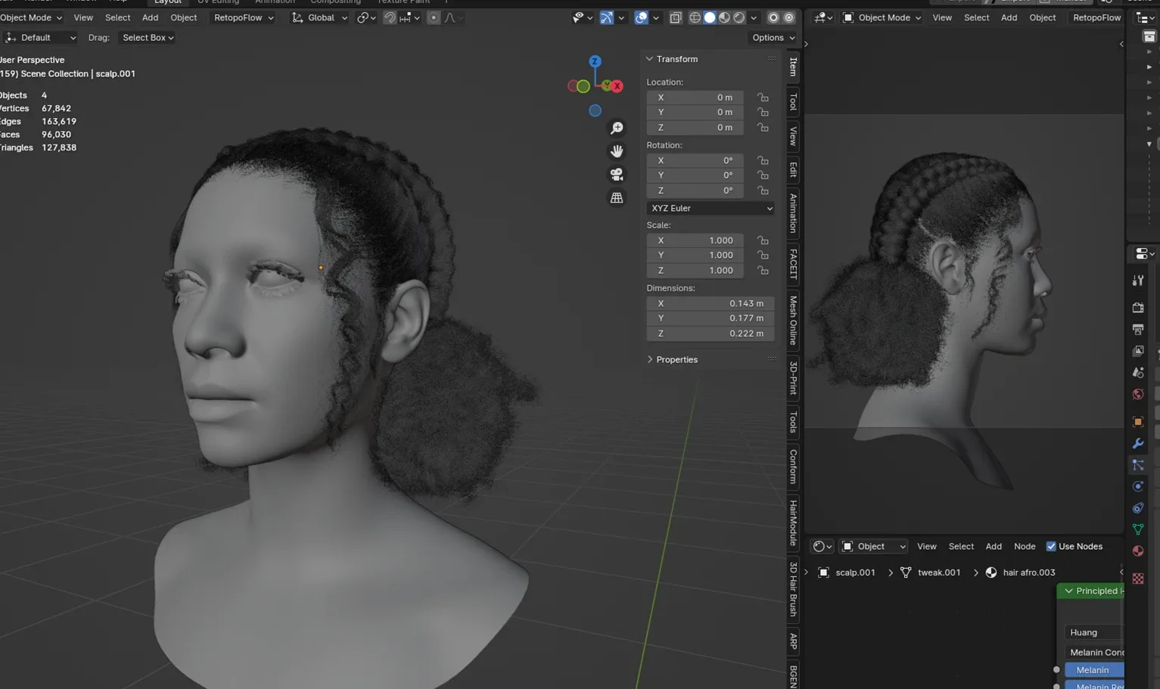The image size is (1160, 689).
Task: Click the RetopoFlow menu in the header
Action: pyautogui.click(x=239, y=17)
